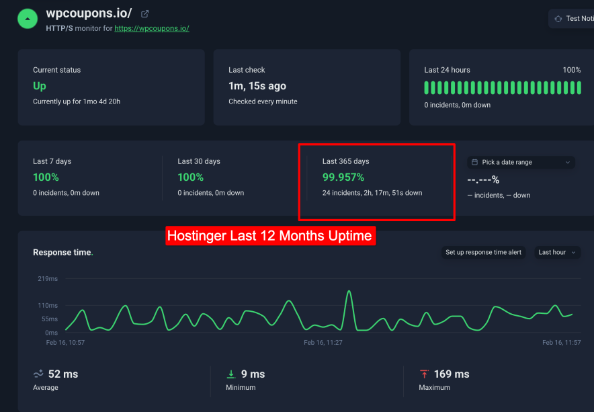594x412 pixels.
Task: Click a peak on the response time graph
Action: [x=349, y=292]
